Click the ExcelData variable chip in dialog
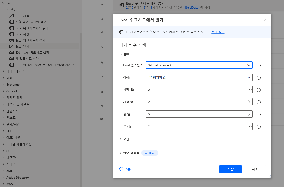 (x=150, y=153)
